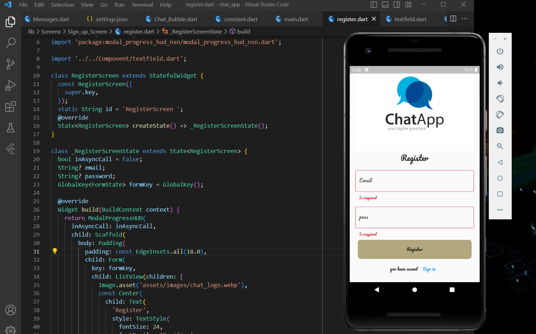Rotate the emulator left
Image resolution: width=536 pixels, height=334 pixels.
[500, 99]
